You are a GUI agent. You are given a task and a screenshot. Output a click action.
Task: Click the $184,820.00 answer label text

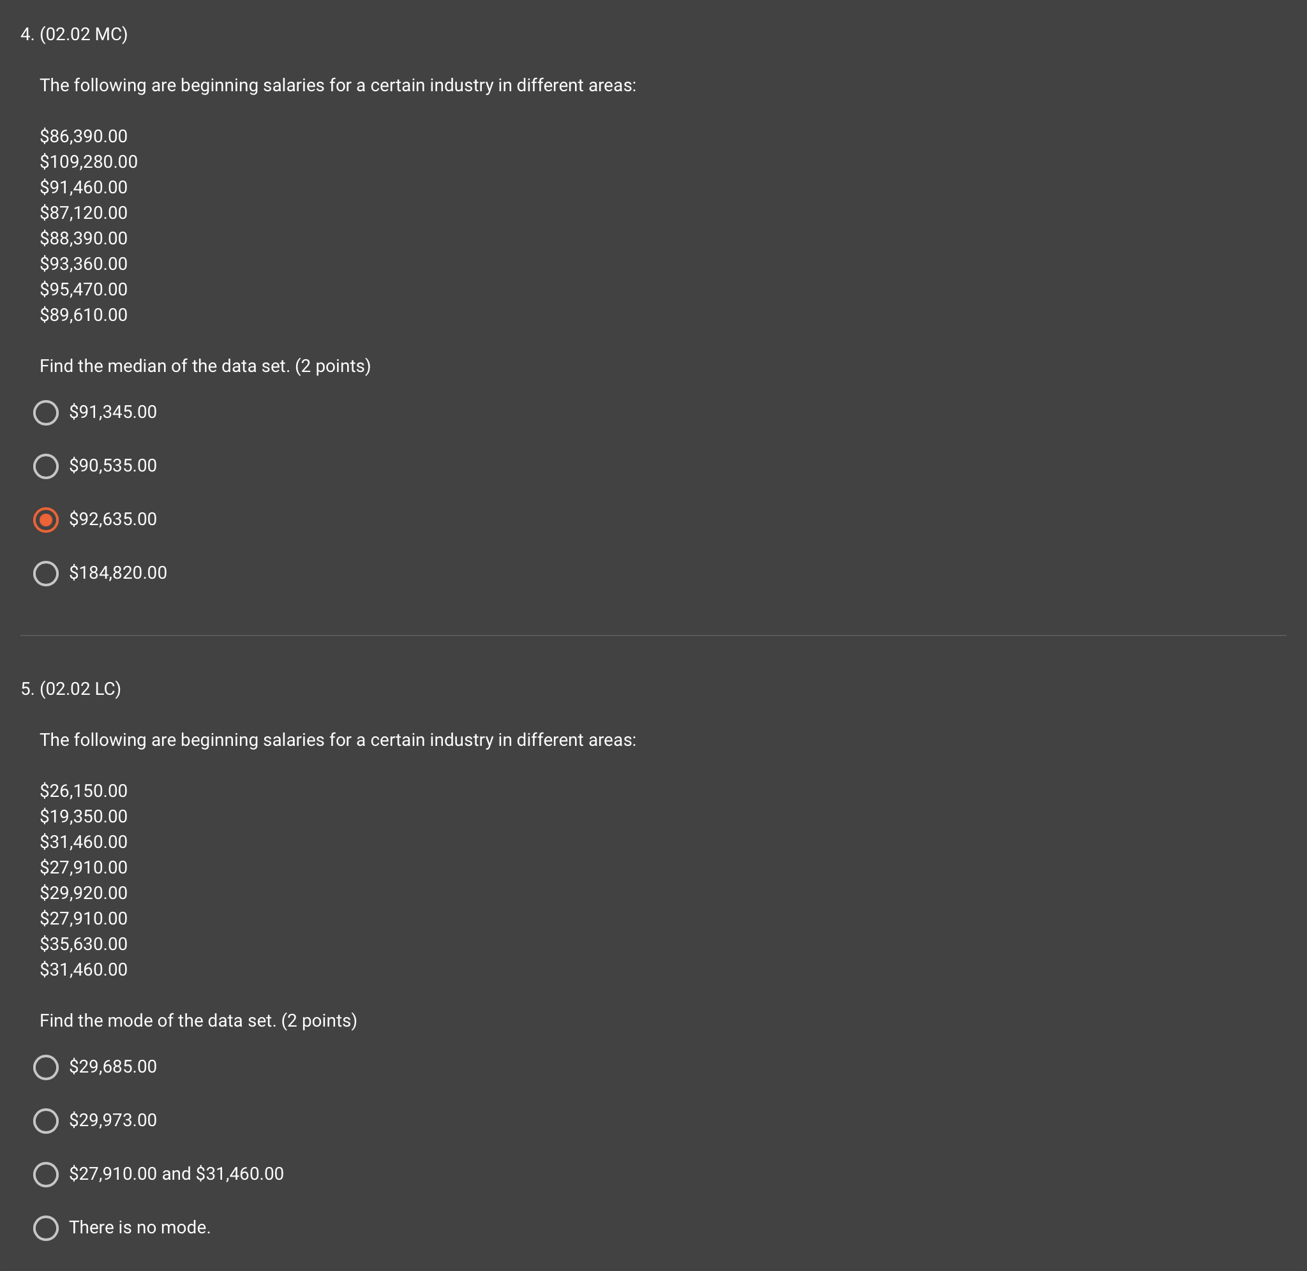(118, 573)
